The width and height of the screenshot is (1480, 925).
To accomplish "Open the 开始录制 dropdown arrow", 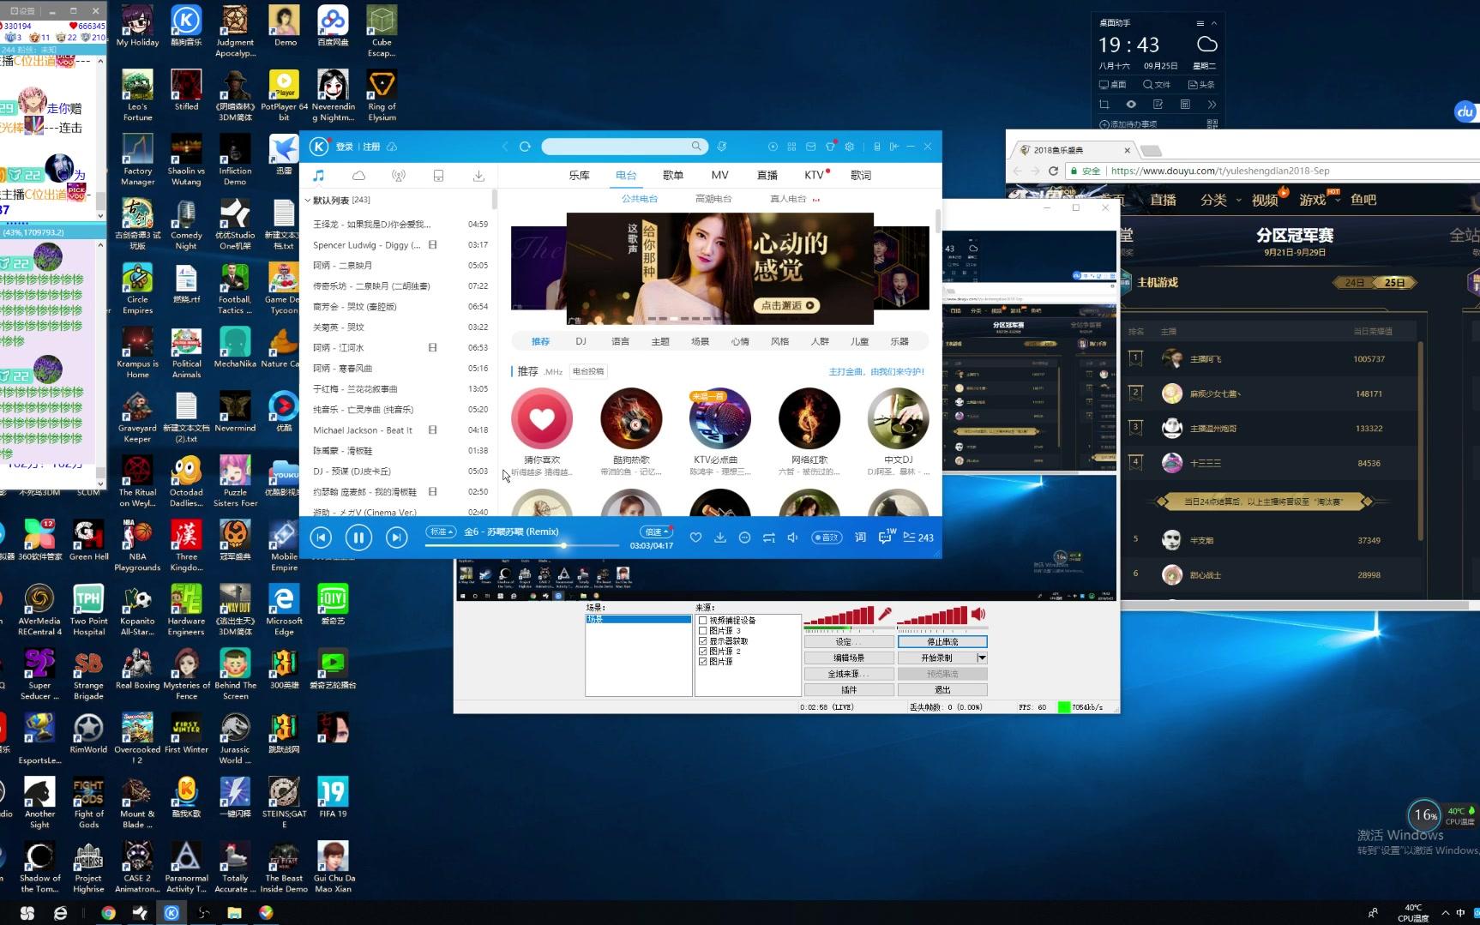I will [982, 658].
